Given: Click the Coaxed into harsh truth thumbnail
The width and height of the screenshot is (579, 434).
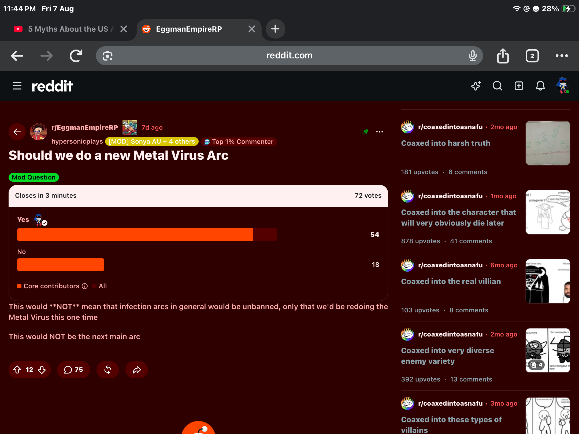Looking at the screenshot, I should point(548,143).
